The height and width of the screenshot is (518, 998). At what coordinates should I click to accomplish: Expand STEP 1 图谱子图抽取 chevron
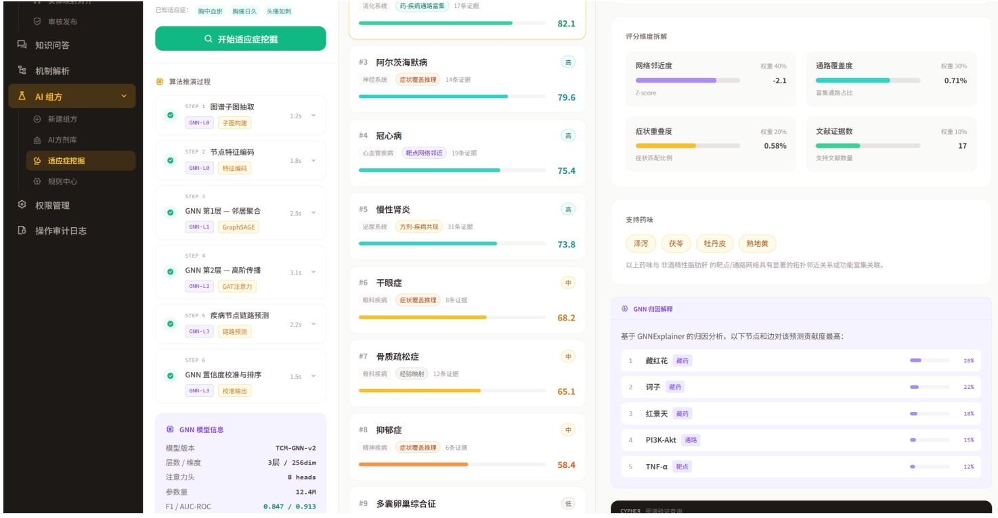pos(313,116)
